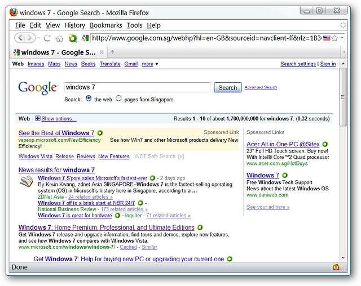
Task: Open the Advanced Search link
Action: (261, 87)
